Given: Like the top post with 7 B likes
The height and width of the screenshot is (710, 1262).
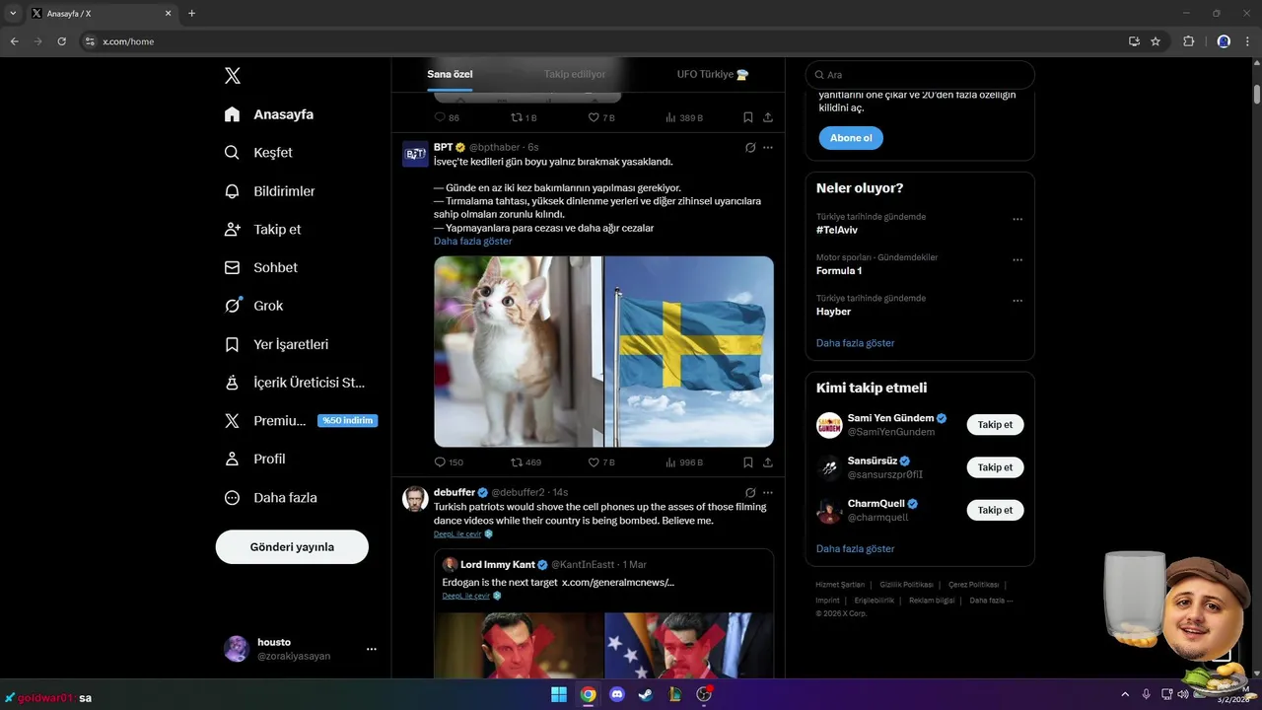Looking at the screenshot, I should pos(601,117).
